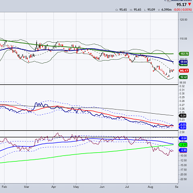The image size is (193, 193).
Task: Click the black 0.24 indicator tag
Action: pos(183,116)
